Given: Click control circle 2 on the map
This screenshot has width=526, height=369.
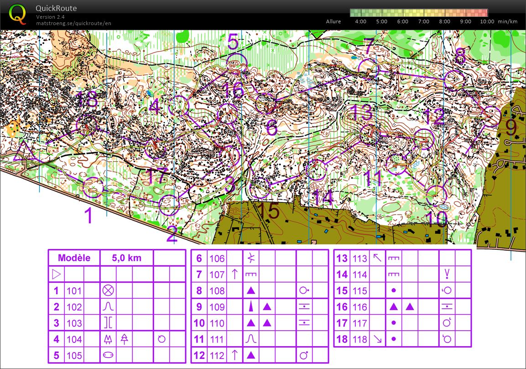Looking at the screenshot, I should tap(169, 205).
